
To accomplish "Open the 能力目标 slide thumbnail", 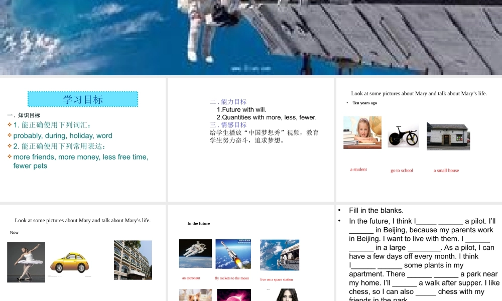I will click(x=250, y=139).
